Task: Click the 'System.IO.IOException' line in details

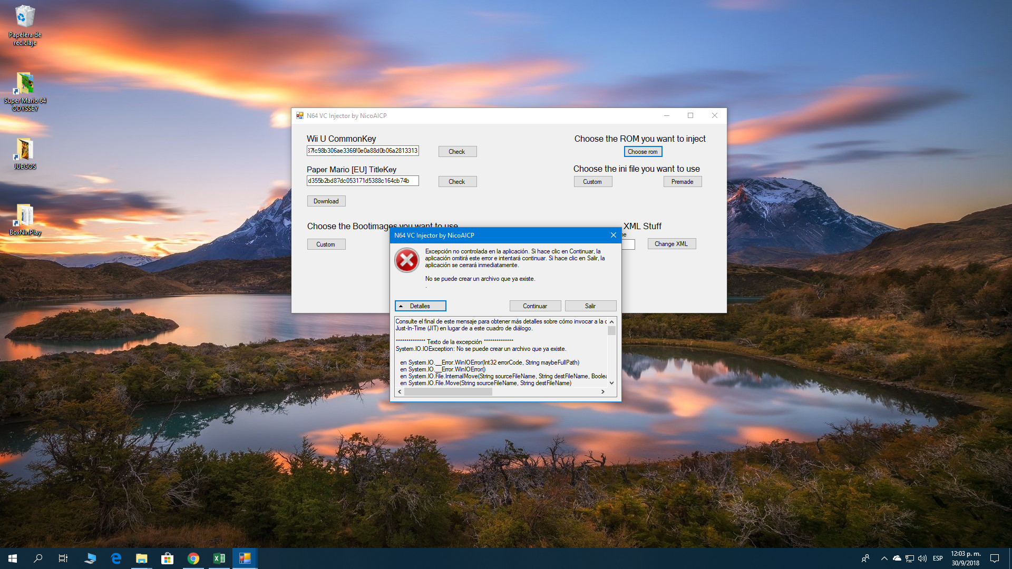Action: click(481, 349)
